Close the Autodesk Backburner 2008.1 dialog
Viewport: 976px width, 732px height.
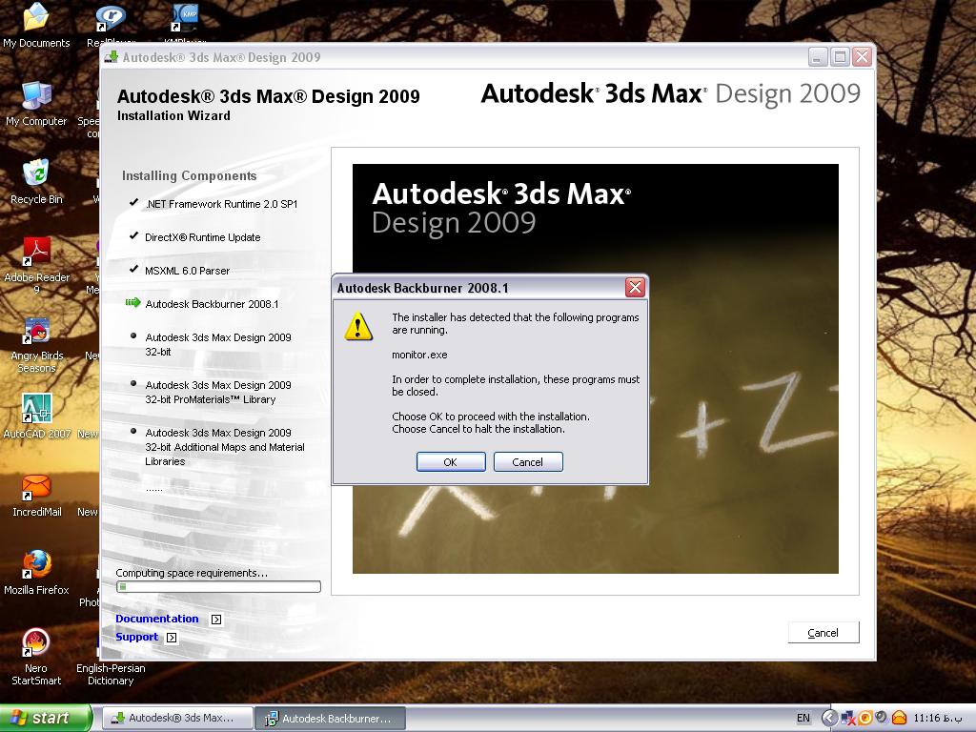[635, 288]
